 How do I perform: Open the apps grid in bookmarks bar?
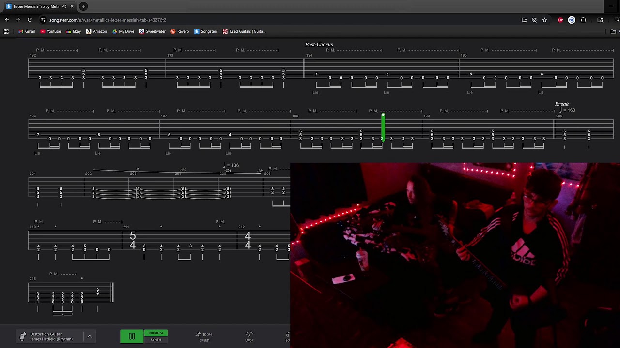click(x=6, y=31)
